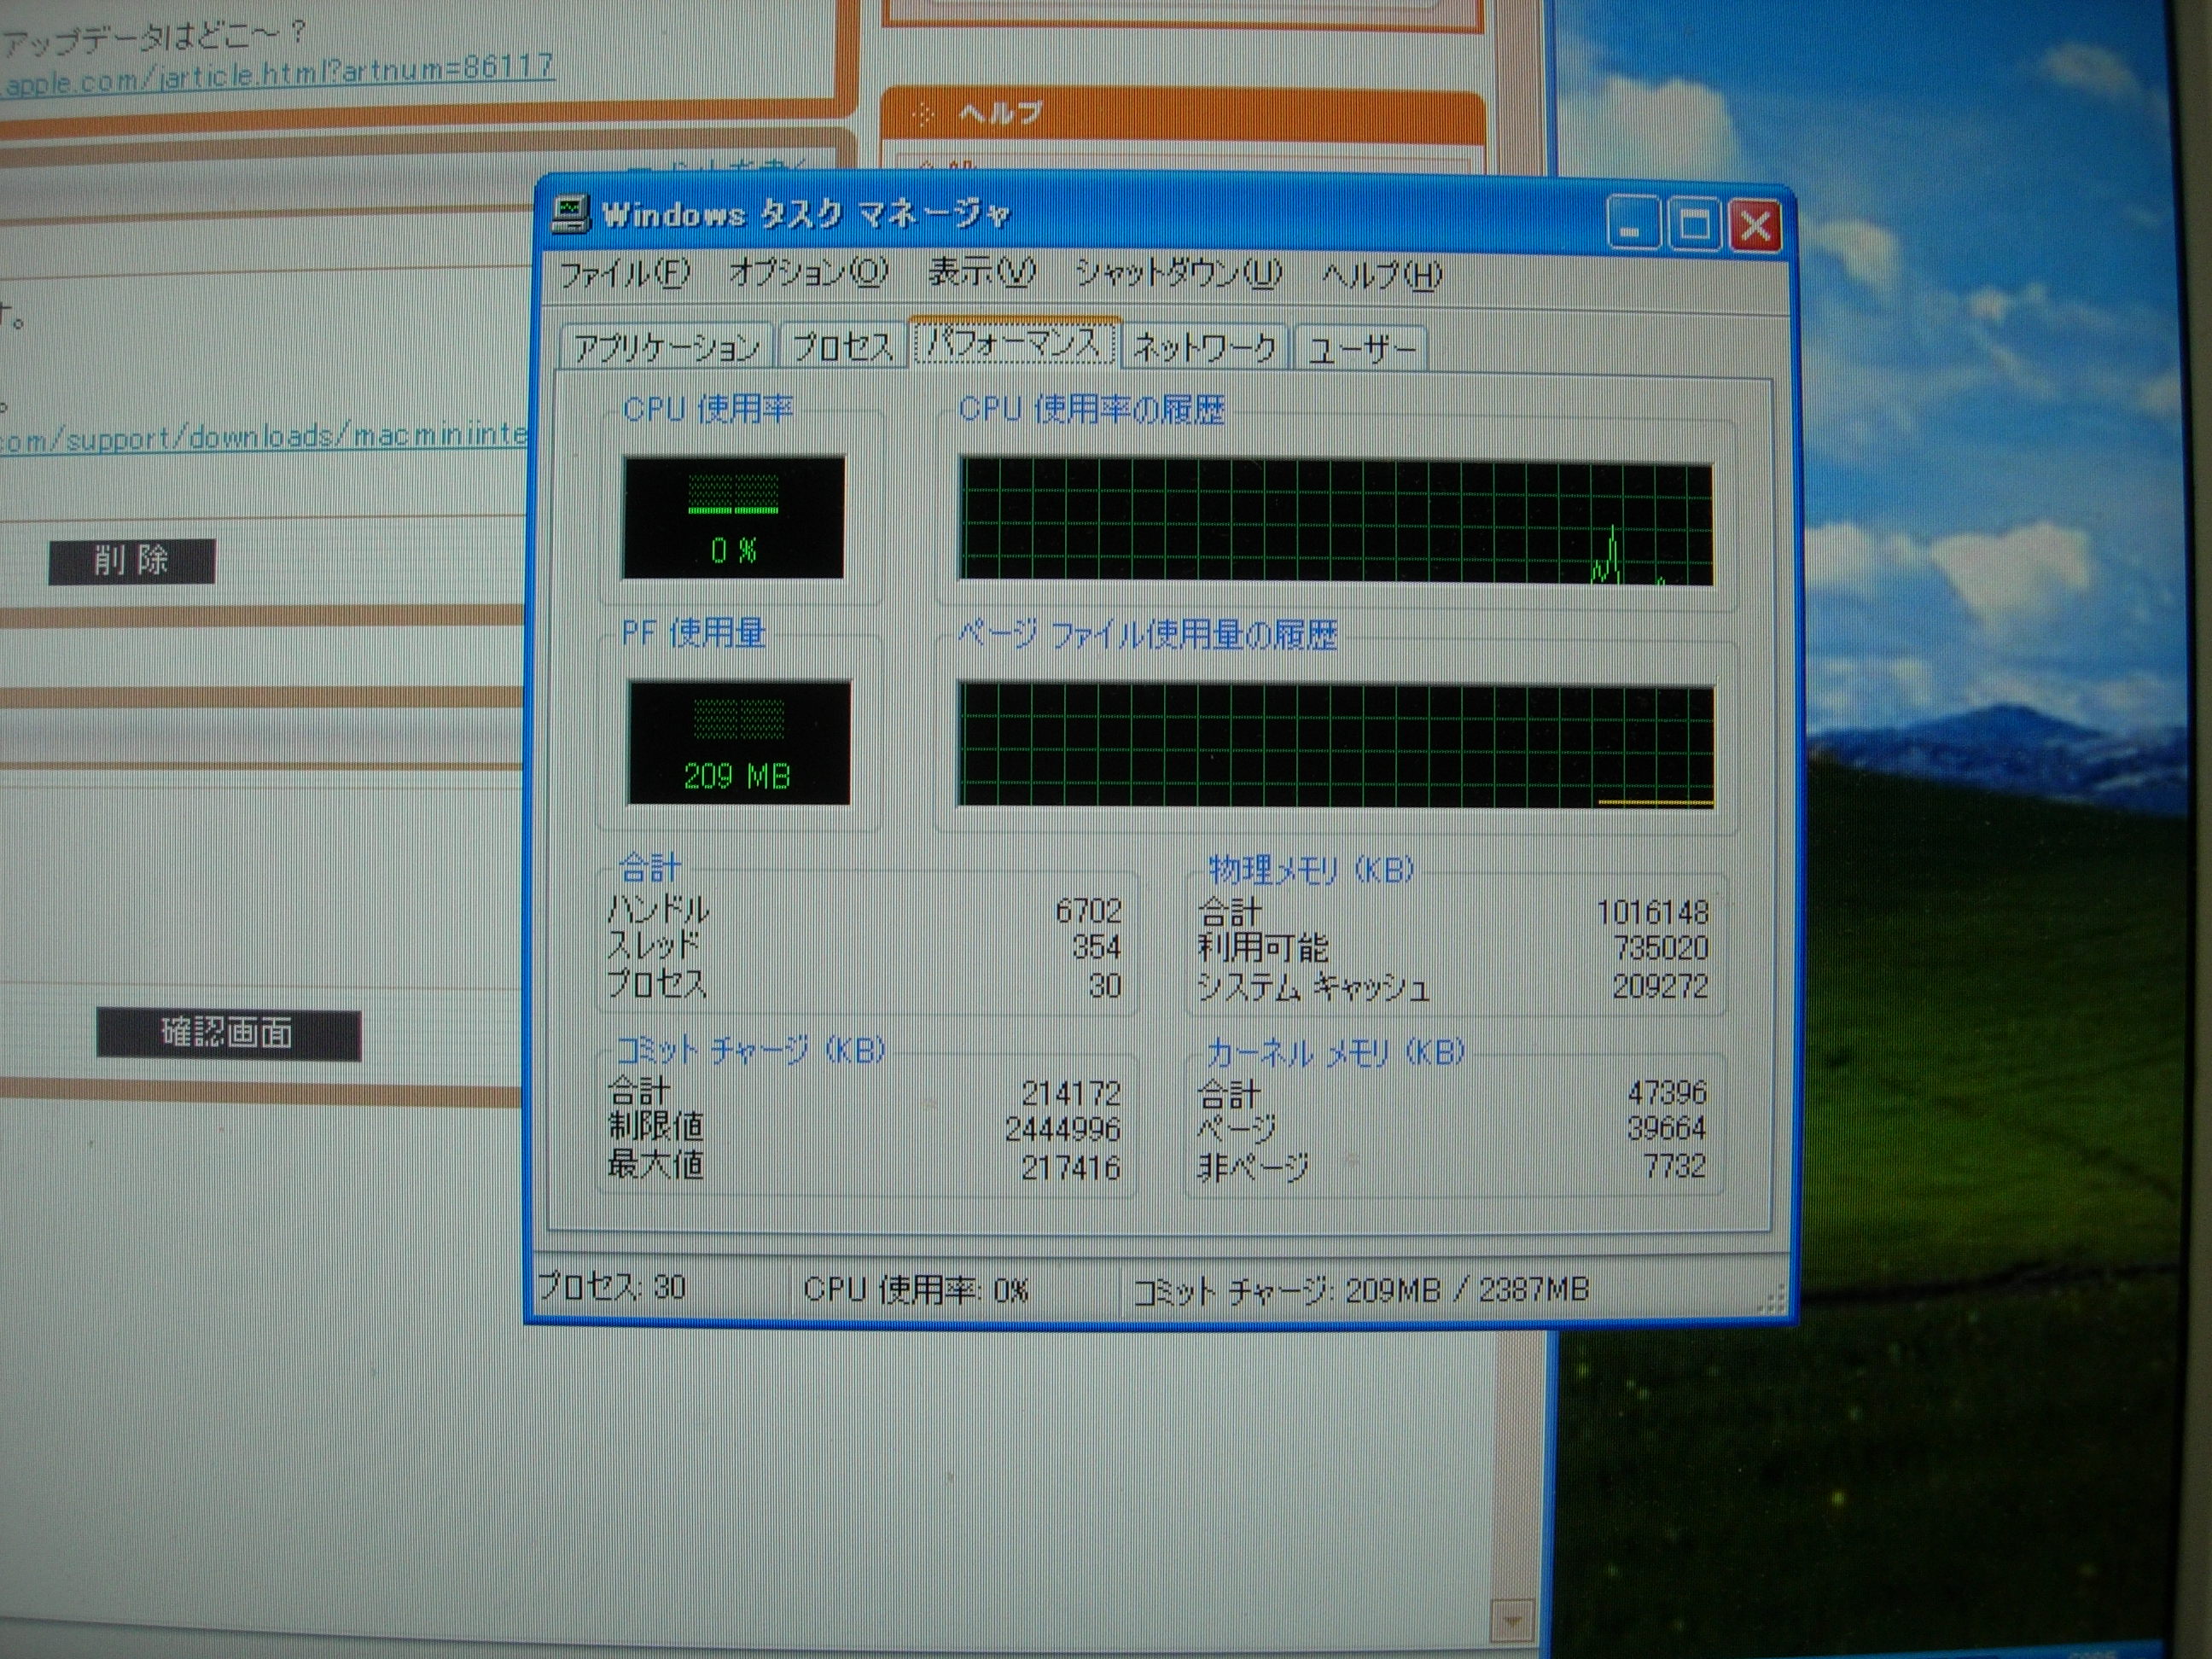Viewport: 2212px width, 1659px height.
Task: Open the ファイル(F) menu
Action: (625, 274)
